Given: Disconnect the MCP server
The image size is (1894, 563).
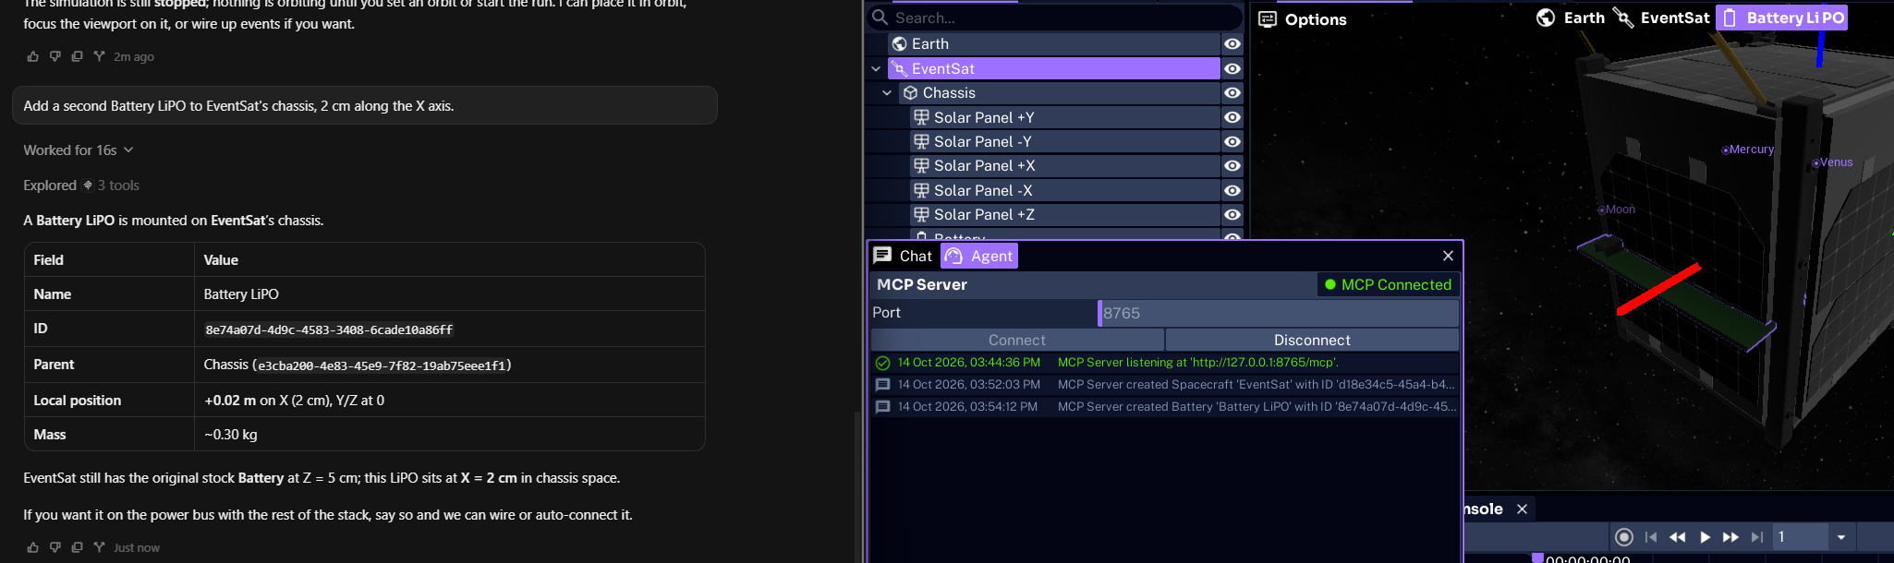Looking at the screenshot, I should 1312,340.
